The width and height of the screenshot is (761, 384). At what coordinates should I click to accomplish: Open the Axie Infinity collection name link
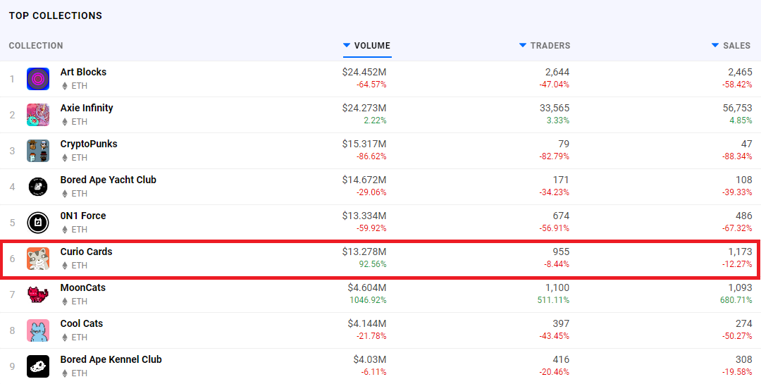click(x=87, y=108)
